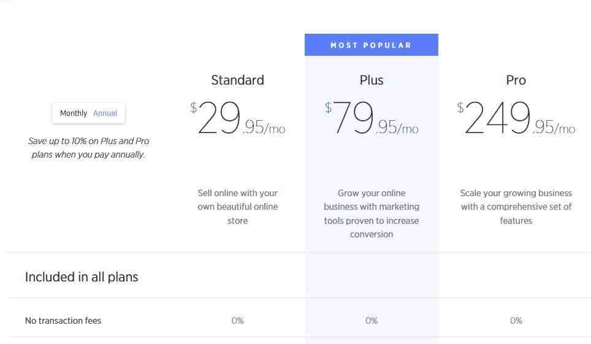Click the $79.95/mo Plus price
The height and width of the screenshot is (344, 591).
372,118
